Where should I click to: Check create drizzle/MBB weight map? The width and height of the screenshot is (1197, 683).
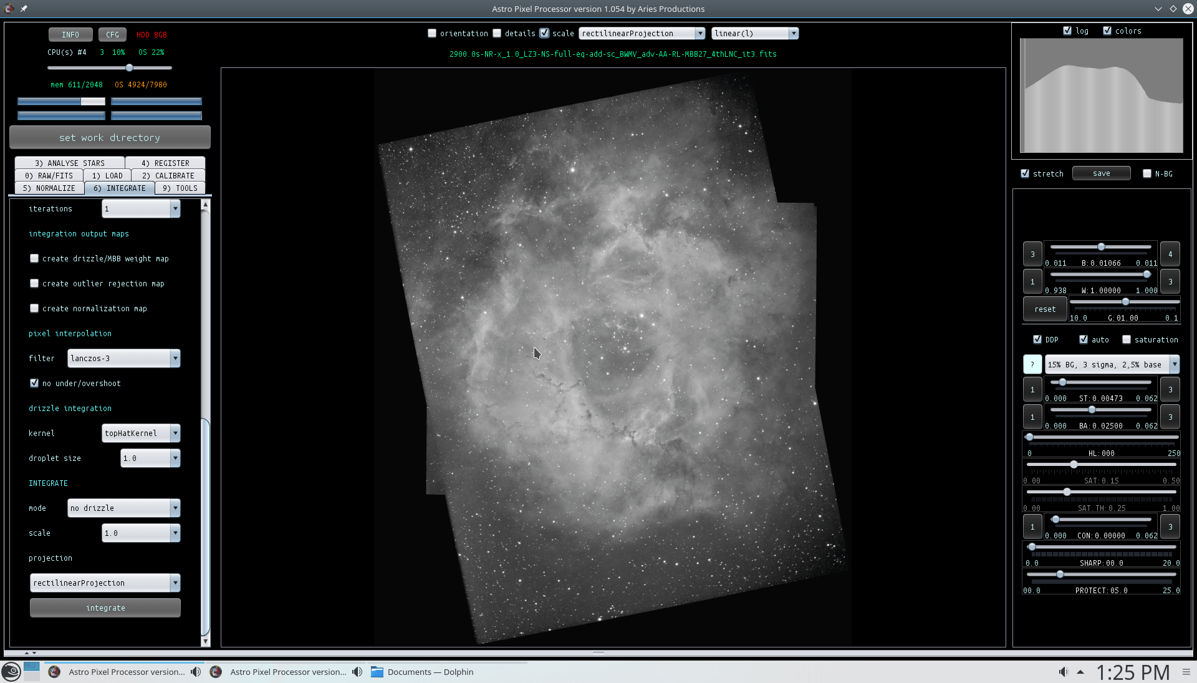pos(34,258)
